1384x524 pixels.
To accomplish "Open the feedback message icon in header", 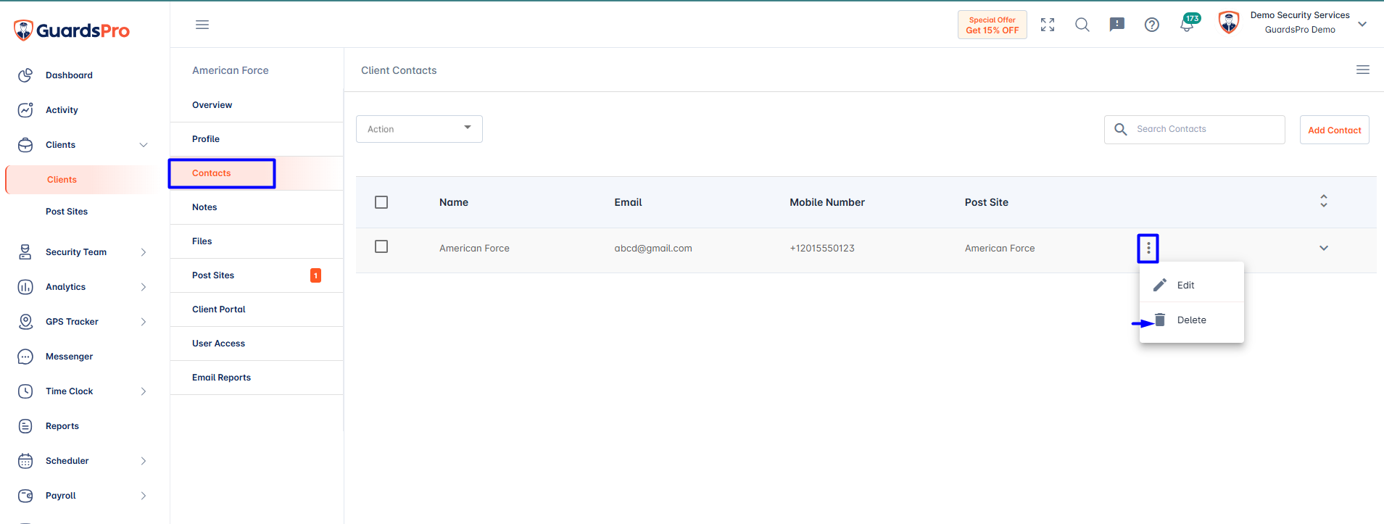I will [x=1117, y=25].
